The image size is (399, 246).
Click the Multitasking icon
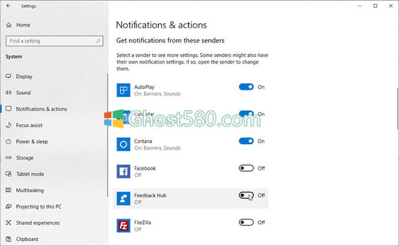click(8, 190)
